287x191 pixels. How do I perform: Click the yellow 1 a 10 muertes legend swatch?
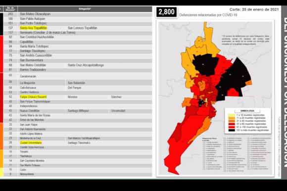point(232,115)
